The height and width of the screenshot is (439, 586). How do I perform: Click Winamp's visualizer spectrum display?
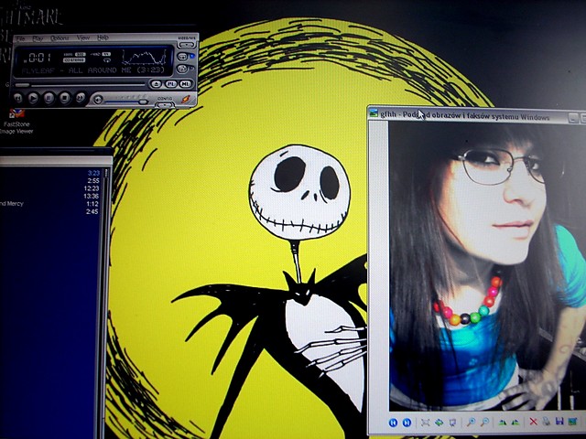tap(145, 58)
